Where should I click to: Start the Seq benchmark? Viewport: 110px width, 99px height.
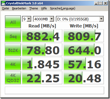(x=13, y=36)
